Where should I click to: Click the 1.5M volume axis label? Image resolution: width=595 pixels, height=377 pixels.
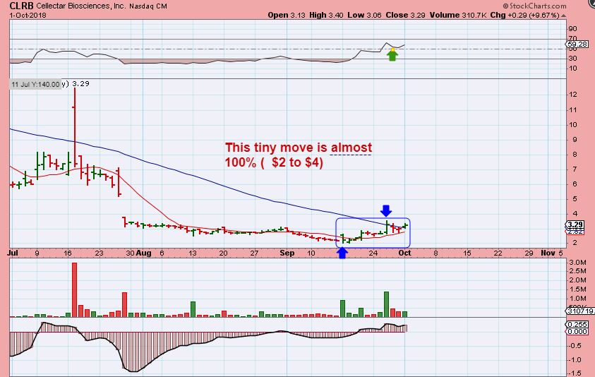pyautogui.click(x=577, y=289)
